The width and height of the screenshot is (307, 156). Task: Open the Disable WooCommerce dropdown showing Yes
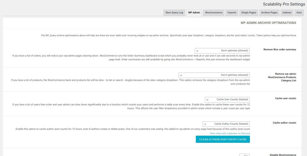point(244,155)
